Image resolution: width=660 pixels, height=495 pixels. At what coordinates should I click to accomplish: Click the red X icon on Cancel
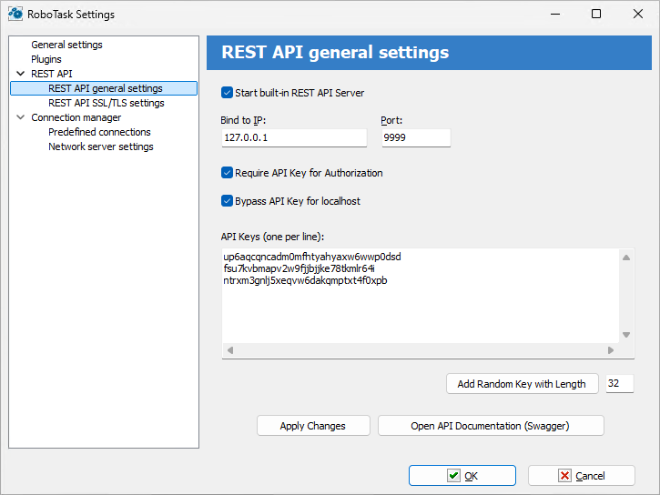[x=565, y=476]
